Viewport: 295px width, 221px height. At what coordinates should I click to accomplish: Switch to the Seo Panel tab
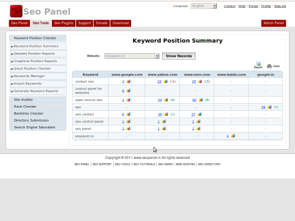[19, 23]
